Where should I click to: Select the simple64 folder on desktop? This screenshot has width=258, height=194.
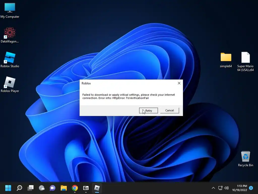pos(226,60)
